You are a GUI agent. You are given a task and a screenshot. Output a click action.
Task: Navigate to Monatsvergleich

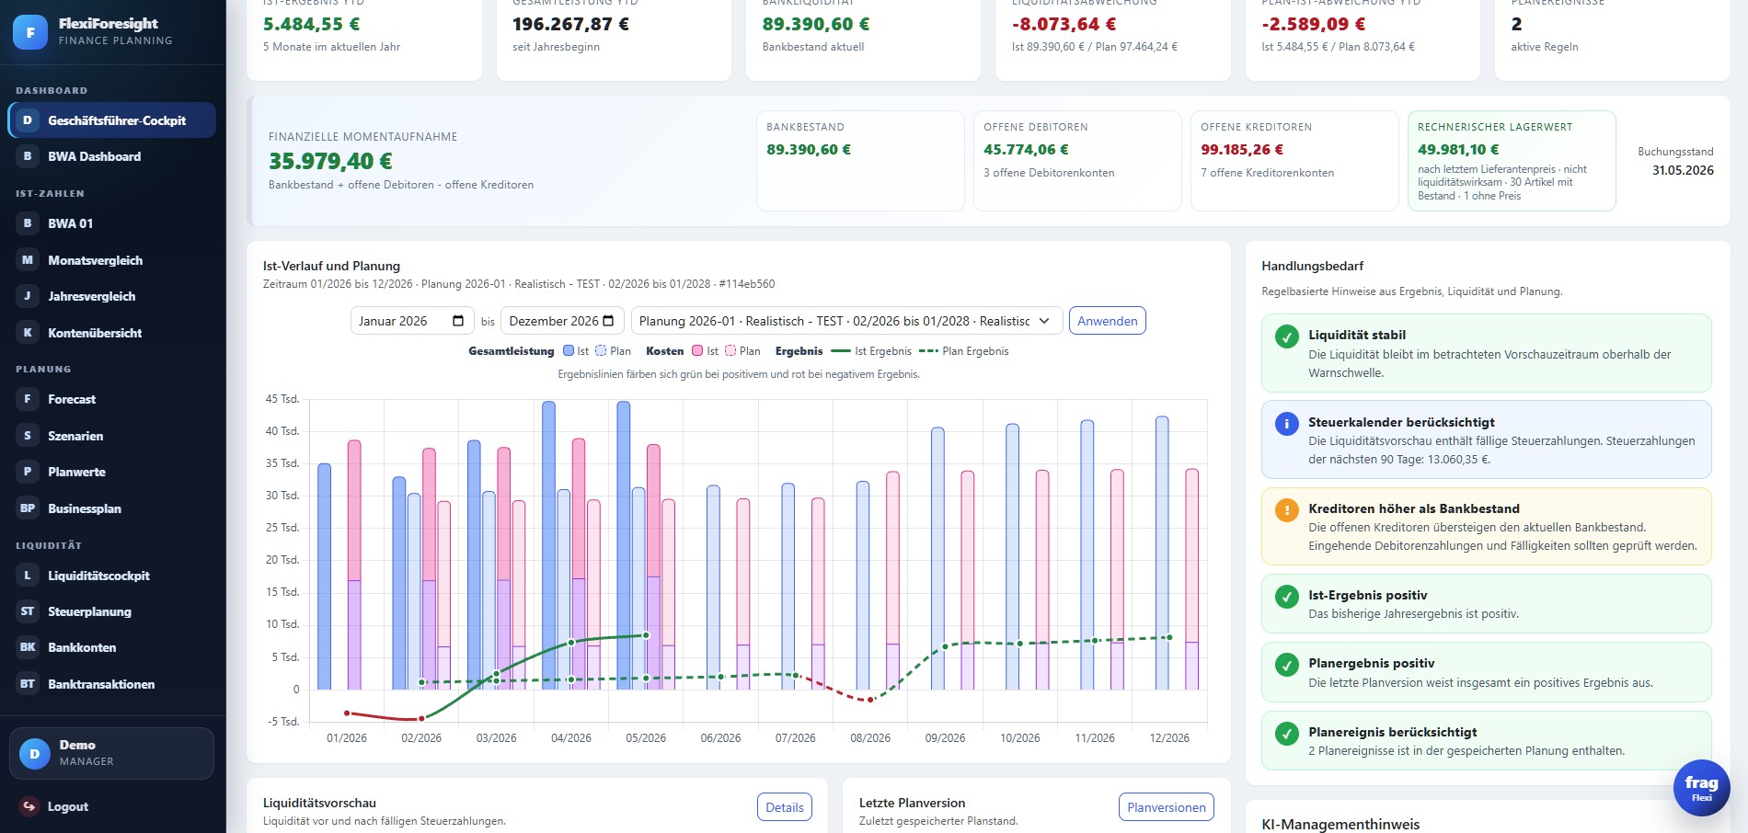[112, 260]
